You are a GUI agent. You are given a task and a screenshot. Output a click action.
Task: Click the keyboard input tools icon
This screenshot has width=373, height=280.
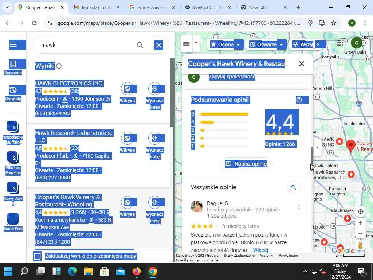coord(186,44)
